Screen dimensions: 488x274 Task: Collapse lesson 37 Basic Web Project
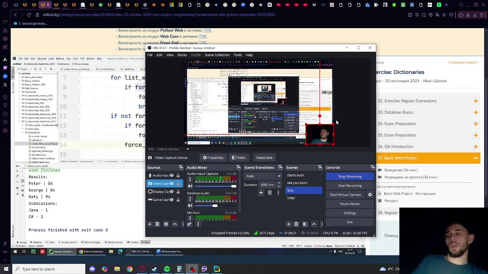(x=476, y=158)
